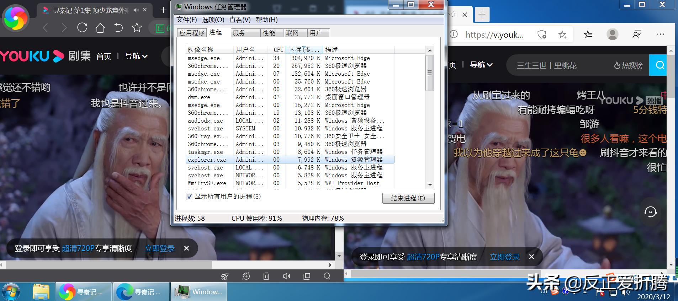Sort processes by CPU column
The width and height of the screenshot is (678, 301).
pos(277,49)
